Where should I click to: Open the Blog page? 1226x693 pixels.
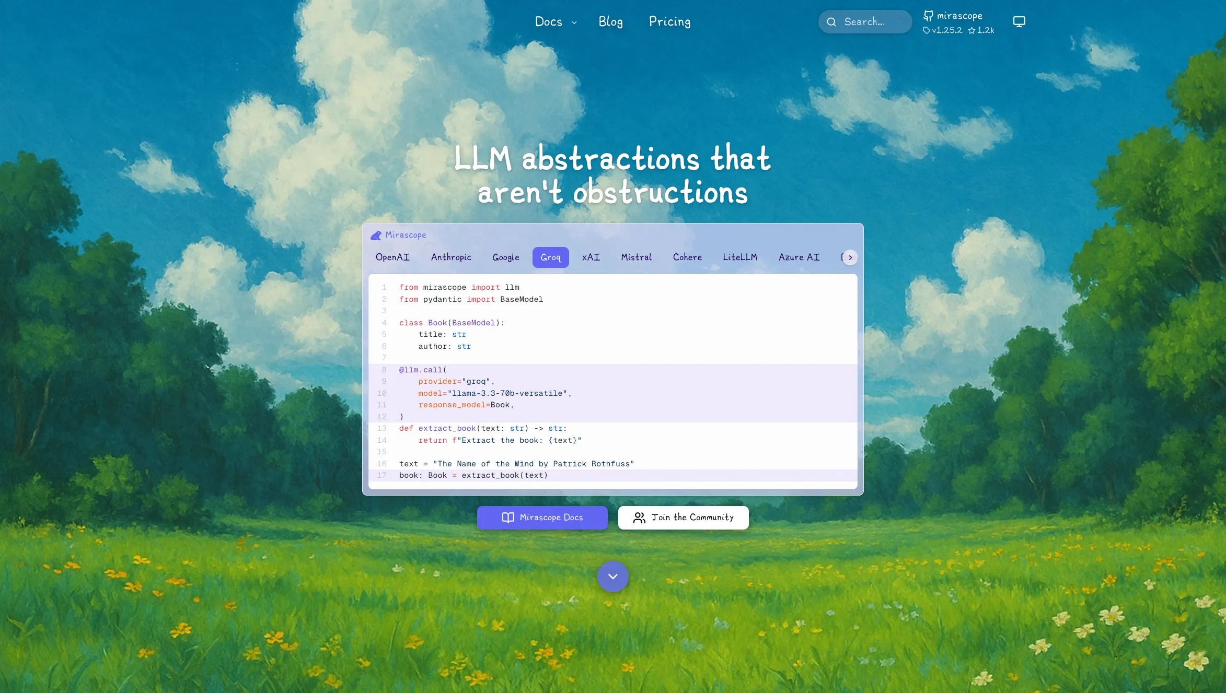[x=610, y=21]
